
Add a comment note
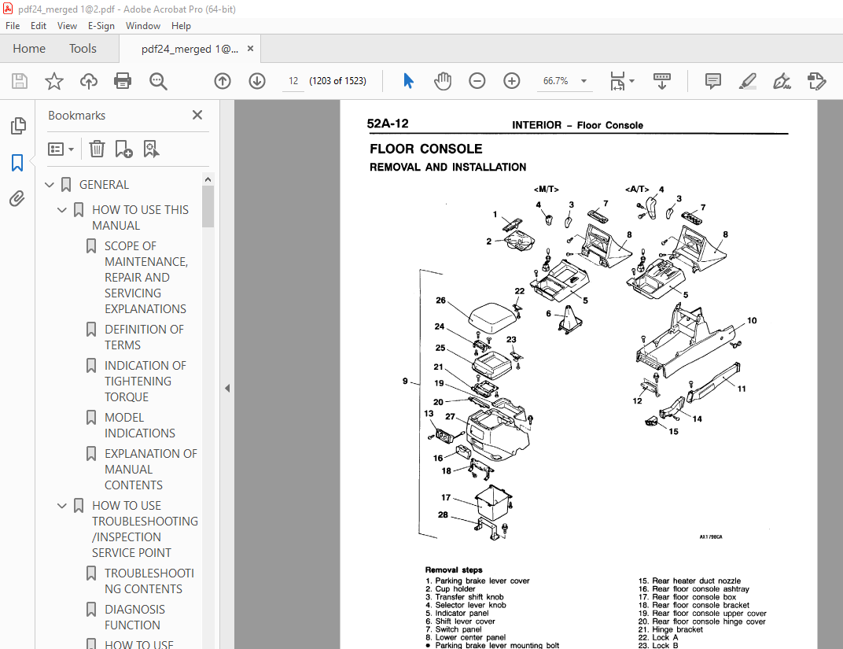pos(713,81)
